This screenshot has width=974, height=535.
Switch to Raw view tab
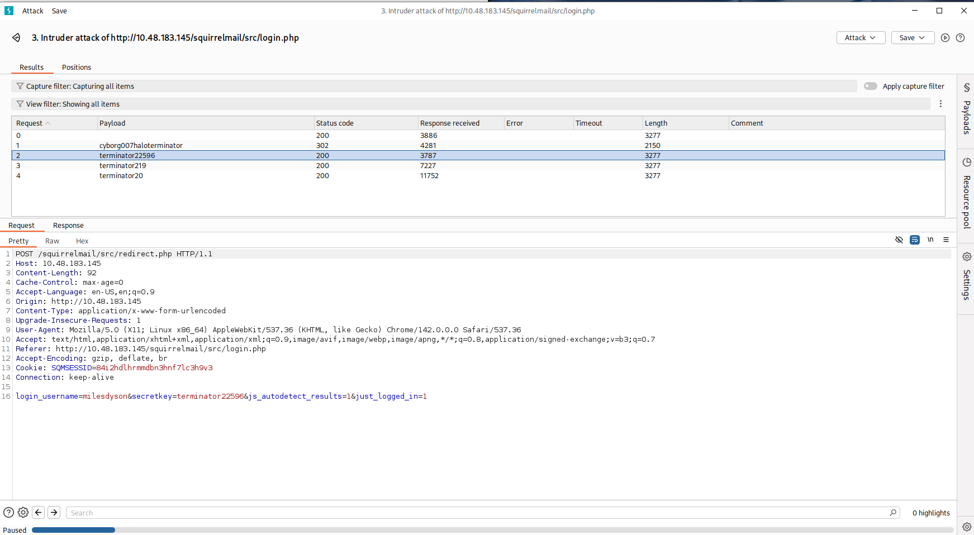pyautogui.click(x=52, y=241)
